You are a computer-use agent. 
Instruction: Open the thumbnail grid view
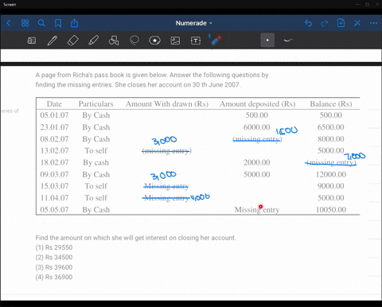click(25, 23)
